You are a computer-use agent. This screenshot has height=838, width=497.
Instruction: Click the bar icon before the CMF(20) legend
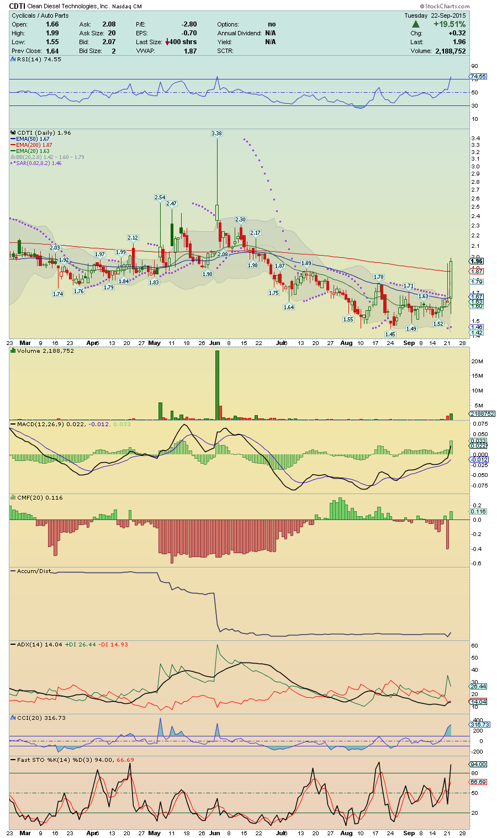pyautogui.click(x=13, y=497)
